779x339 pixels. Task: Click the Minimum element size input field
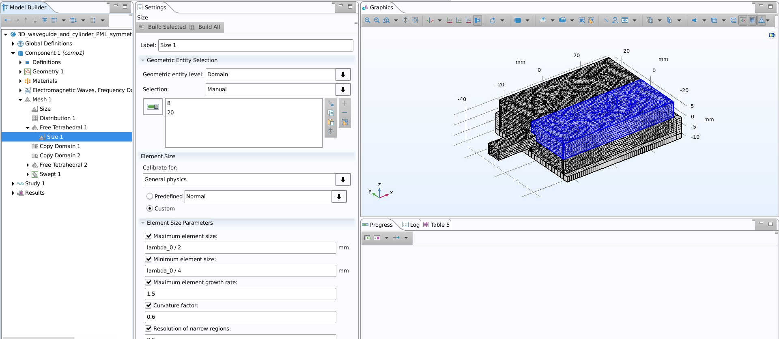pyautogui.click(x=240, y=271)
